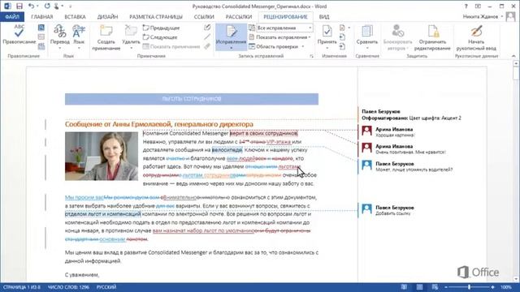
Task: Click Начать рукописный ввод
Action: (476, 37)
